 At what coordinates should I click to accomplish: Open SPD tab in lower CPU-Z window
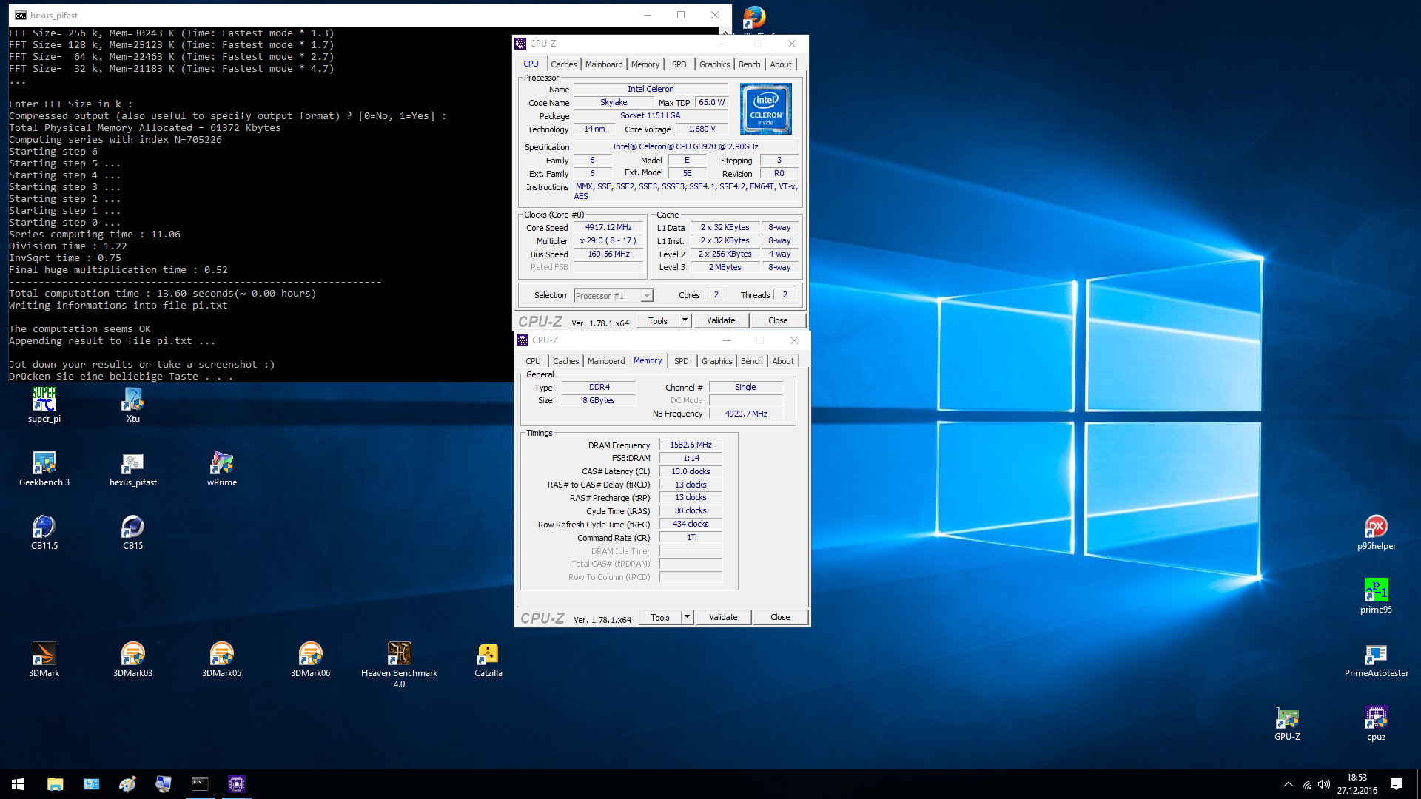pos(682,361)
